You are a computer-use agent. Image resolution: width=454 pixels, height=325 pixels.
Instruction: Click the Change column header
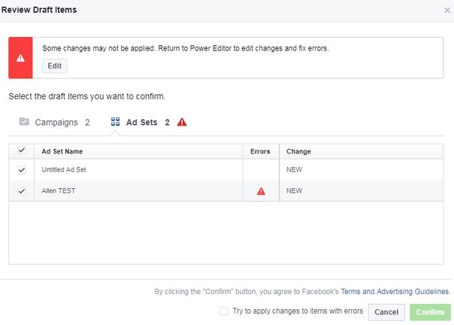pyautogui.click(x=298, y=151)
